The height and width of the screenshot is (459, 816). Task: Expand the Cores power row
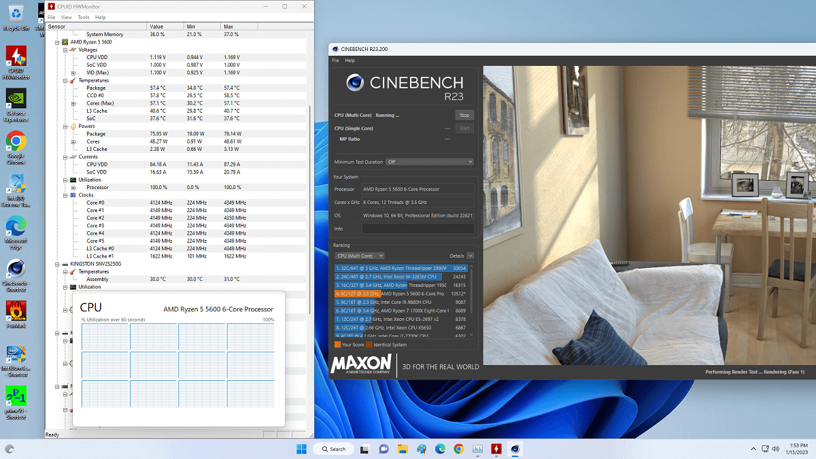pos(73,141)
